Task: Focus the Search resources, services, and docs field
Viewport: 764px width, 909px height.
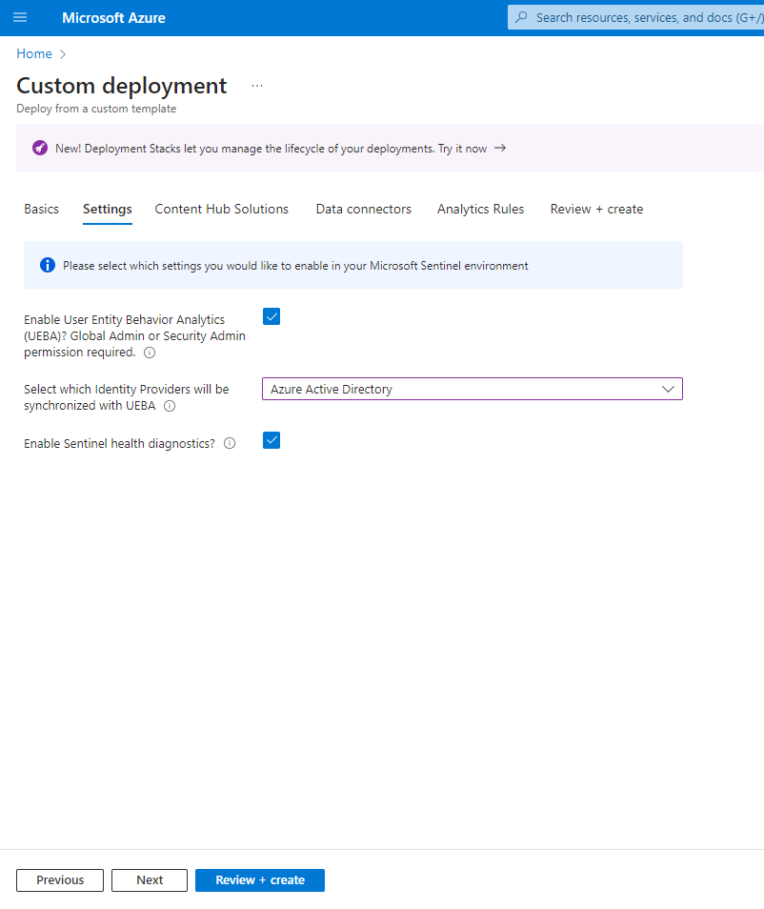Action: [636, 17]
